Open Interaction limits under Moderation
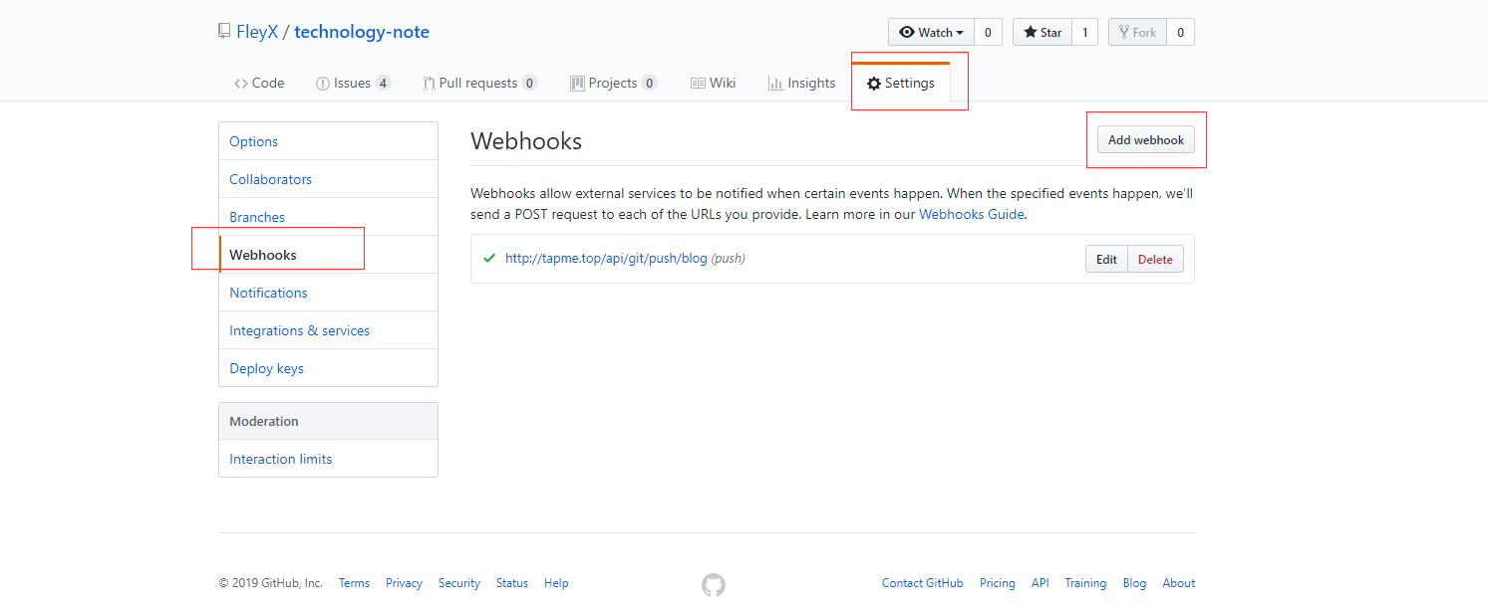Image resolution: width=1488 pixels, height=610 pixels. [x=328, y=459]
